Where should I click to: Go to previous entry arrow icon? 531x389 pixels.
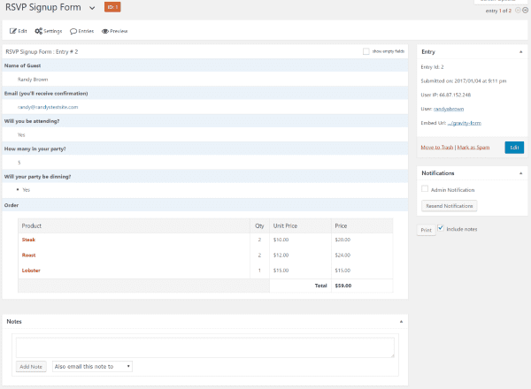[x=518, y=11]
